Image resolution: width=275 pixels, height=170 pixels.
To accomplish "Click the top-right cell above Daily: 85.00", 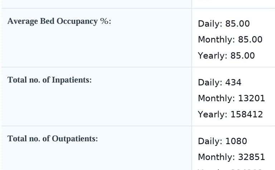I will coord(233,4).
